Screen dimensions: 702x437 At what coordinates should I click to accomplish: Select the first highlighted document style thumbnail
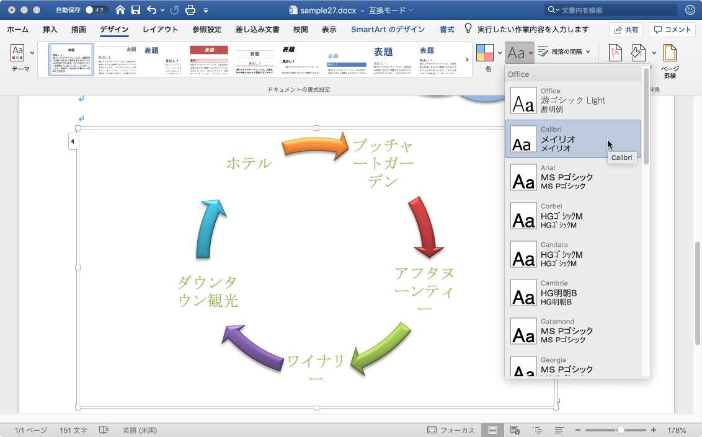[71, 60]
